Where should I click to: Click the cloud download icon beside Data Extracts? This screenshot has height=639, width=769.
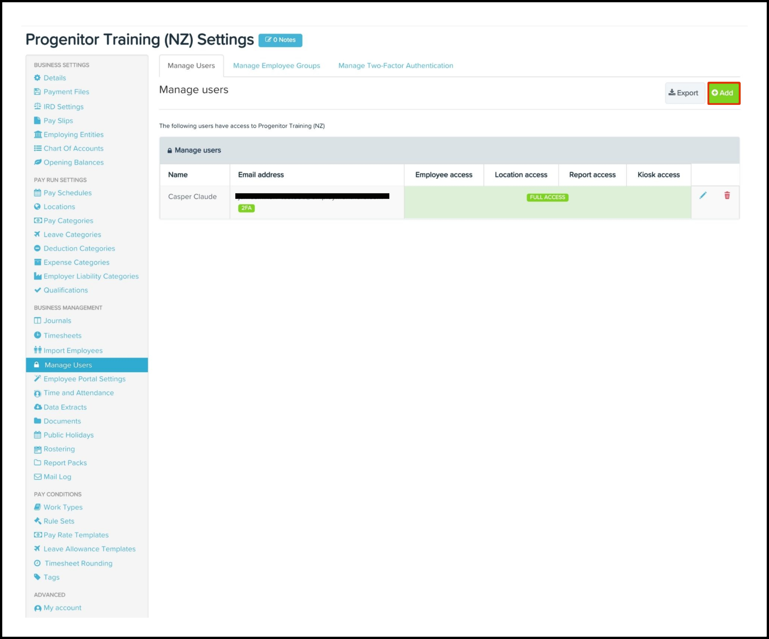point(38,407)
